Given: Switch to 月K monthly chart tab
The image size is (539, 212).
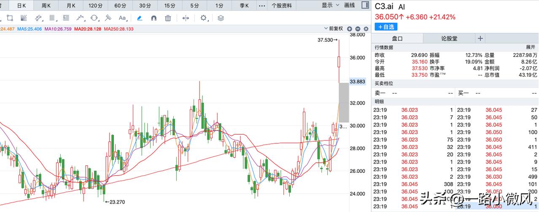Looking at the screenshot, I should point(71,5).
